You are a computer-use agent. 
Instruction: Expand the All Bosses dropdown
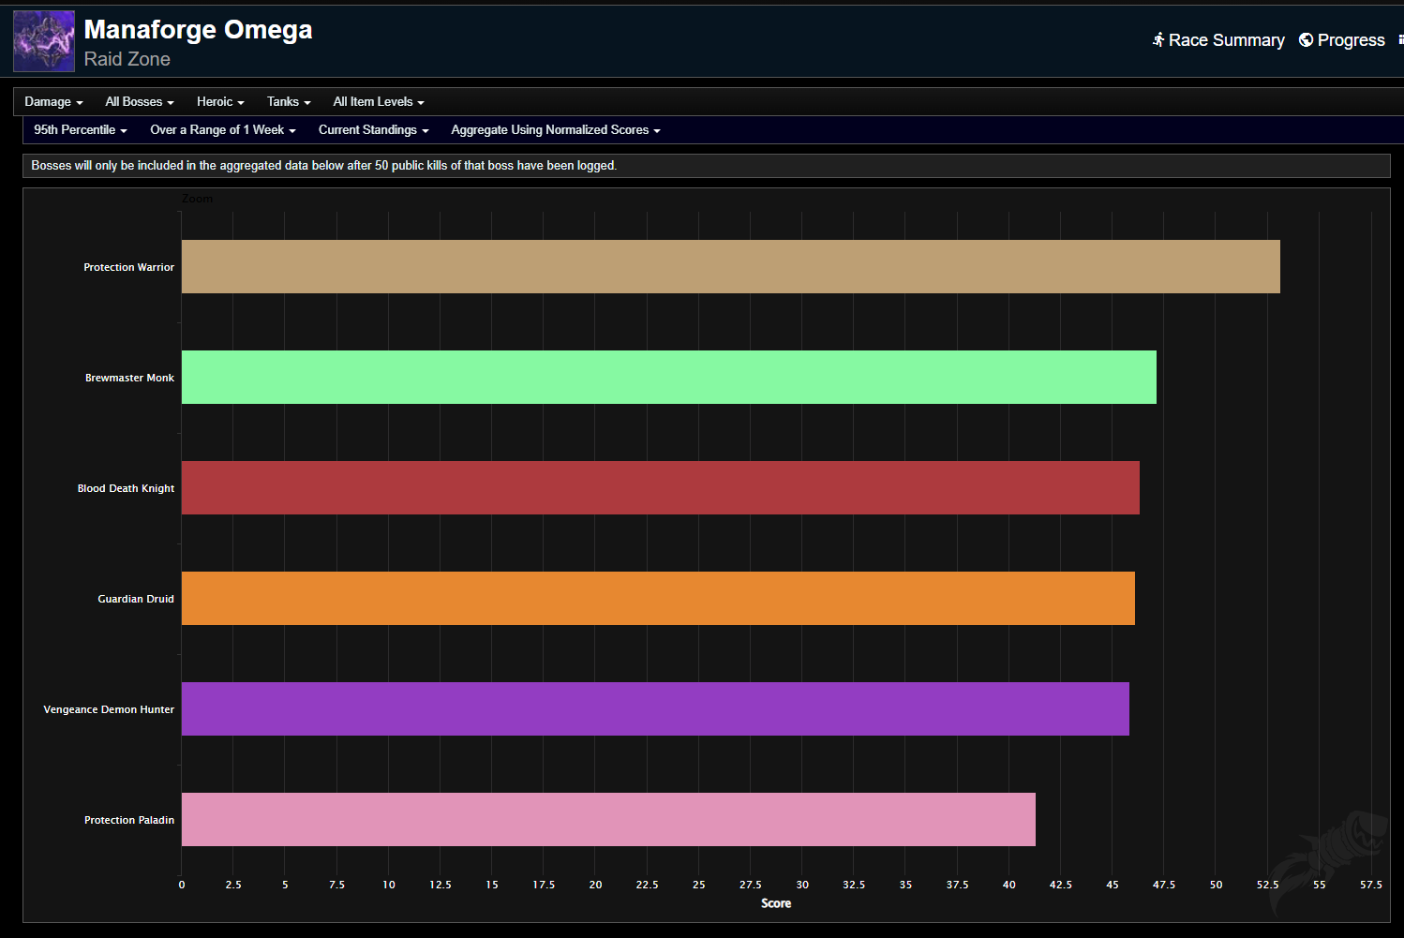[x=139, y=102]
